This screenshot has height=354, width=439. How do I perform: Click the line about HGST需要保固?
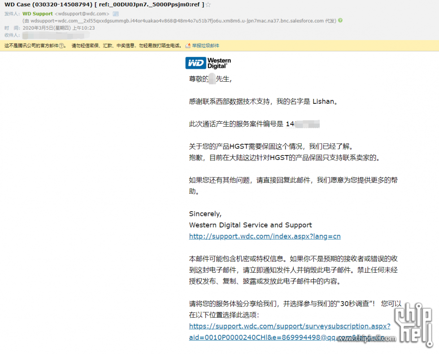(x=272, y=146)
